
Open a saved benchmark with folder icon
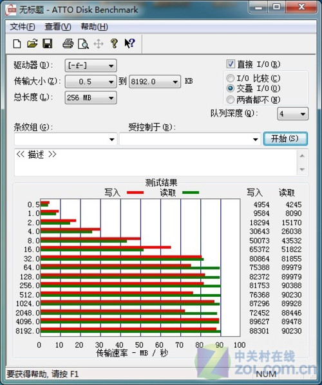click(32, 44)
